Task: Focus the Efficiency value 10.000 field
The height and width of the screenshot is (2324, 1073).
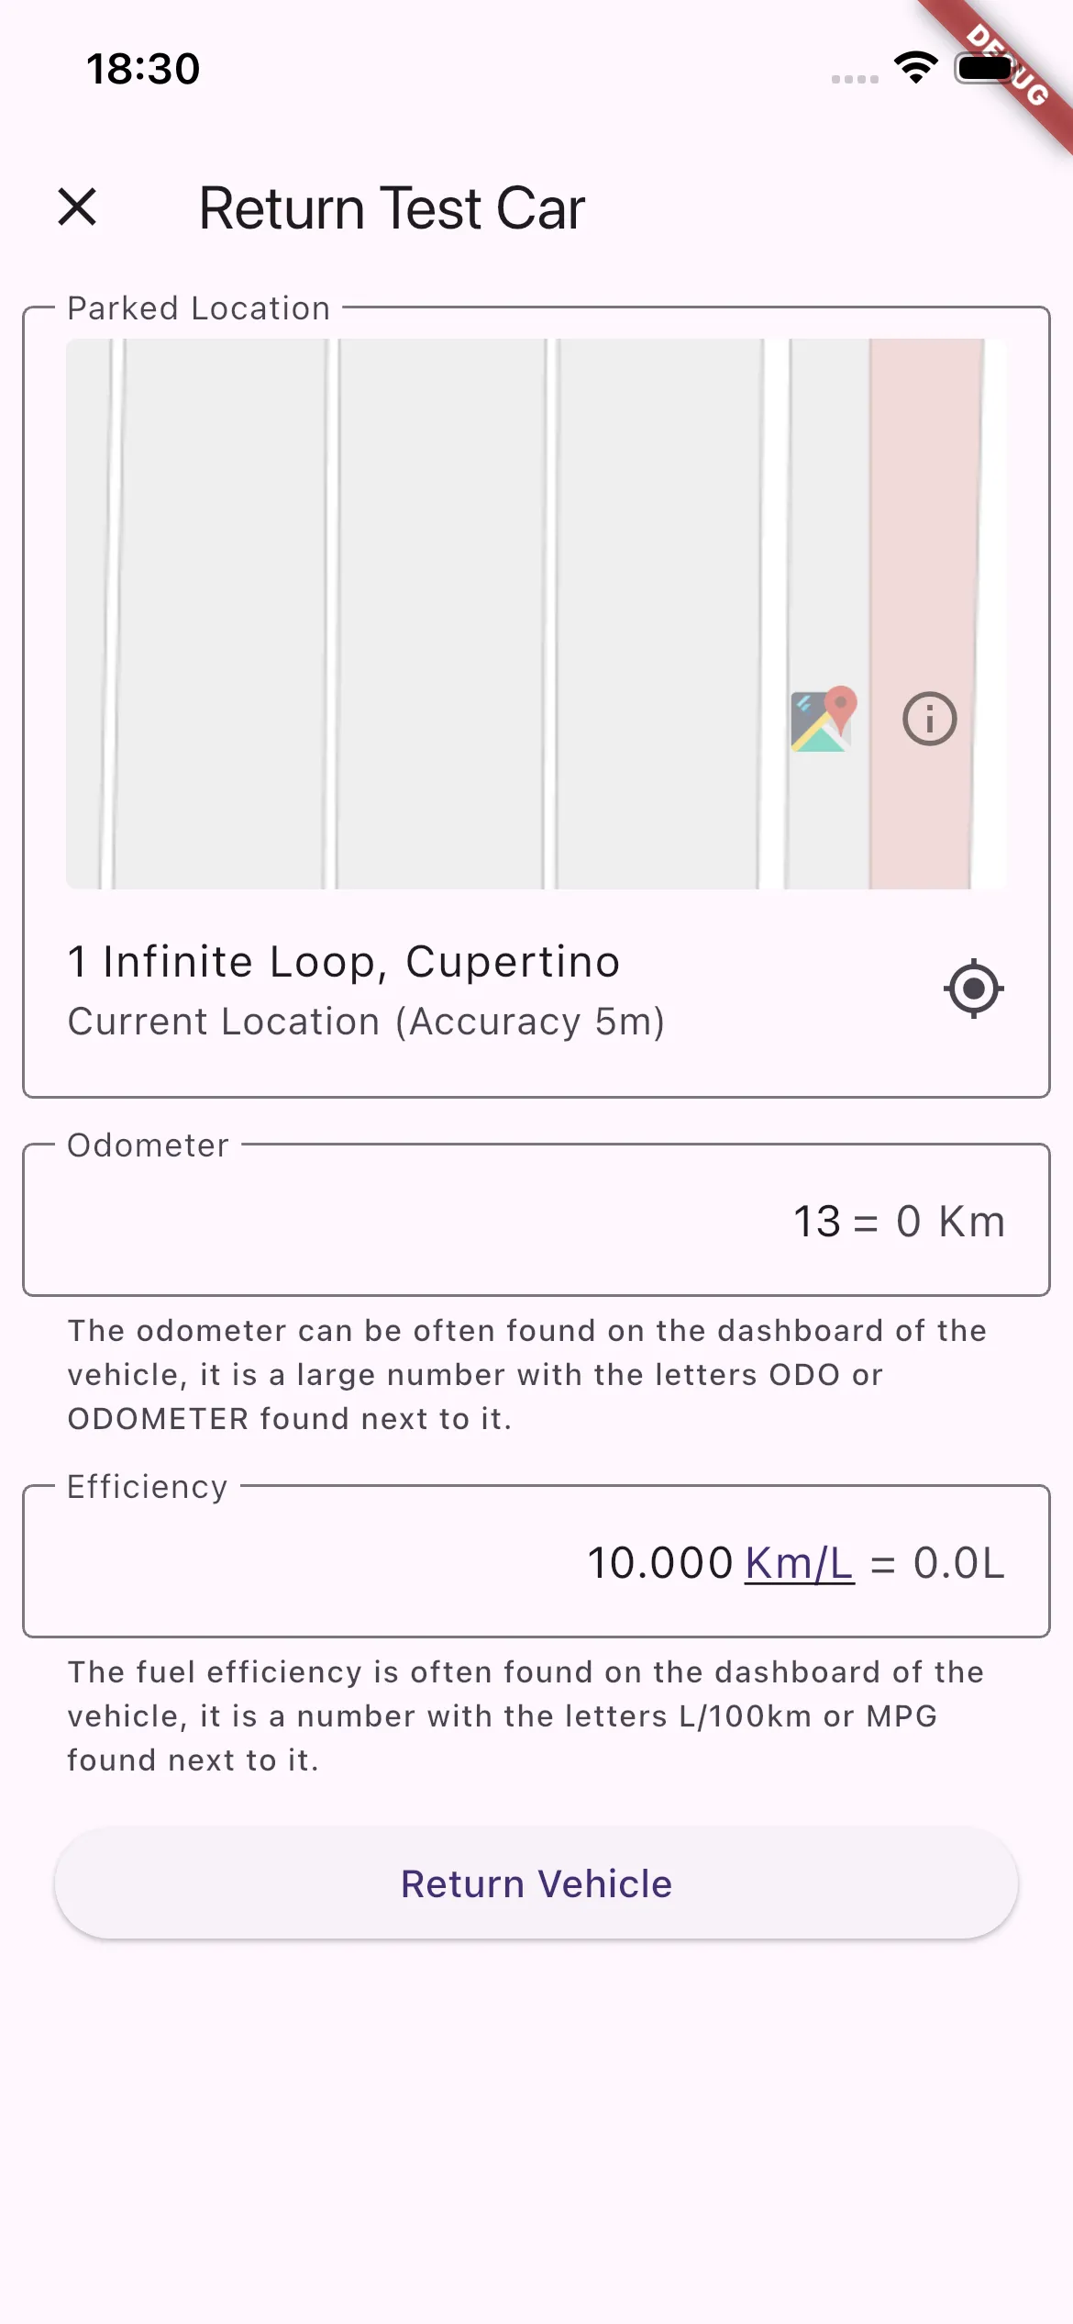Action: (660, 1563)
